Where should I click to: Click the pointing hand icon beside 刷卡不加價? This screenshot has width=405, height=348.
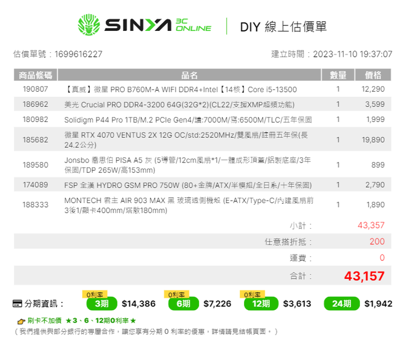pyautogui.click(x=21, y=321)
